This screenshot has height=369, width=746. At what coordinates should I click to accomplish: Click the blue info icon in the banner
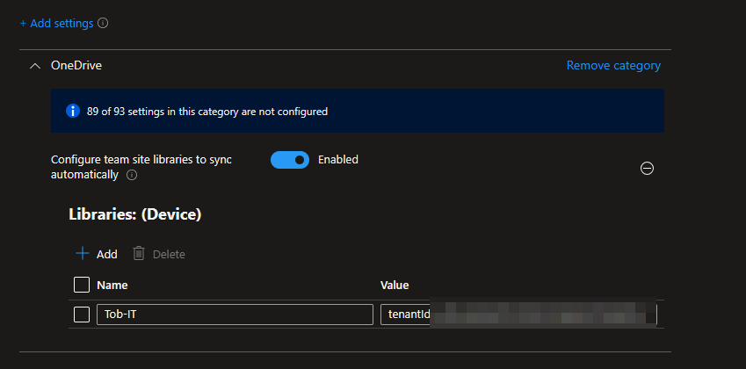coord(74,112)
